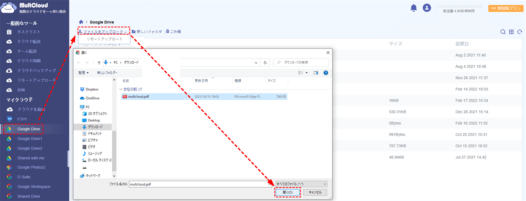Screen dimensions: 526x201
Task: Select ドキュメント in navigation pane
Action: pyautogui.click(x=95, y=133)
